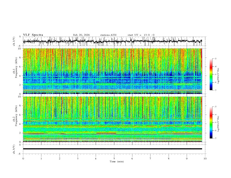
Task: Click the "ch.2 Frequency (kHz)" axis label
Action: pos(15,116)
